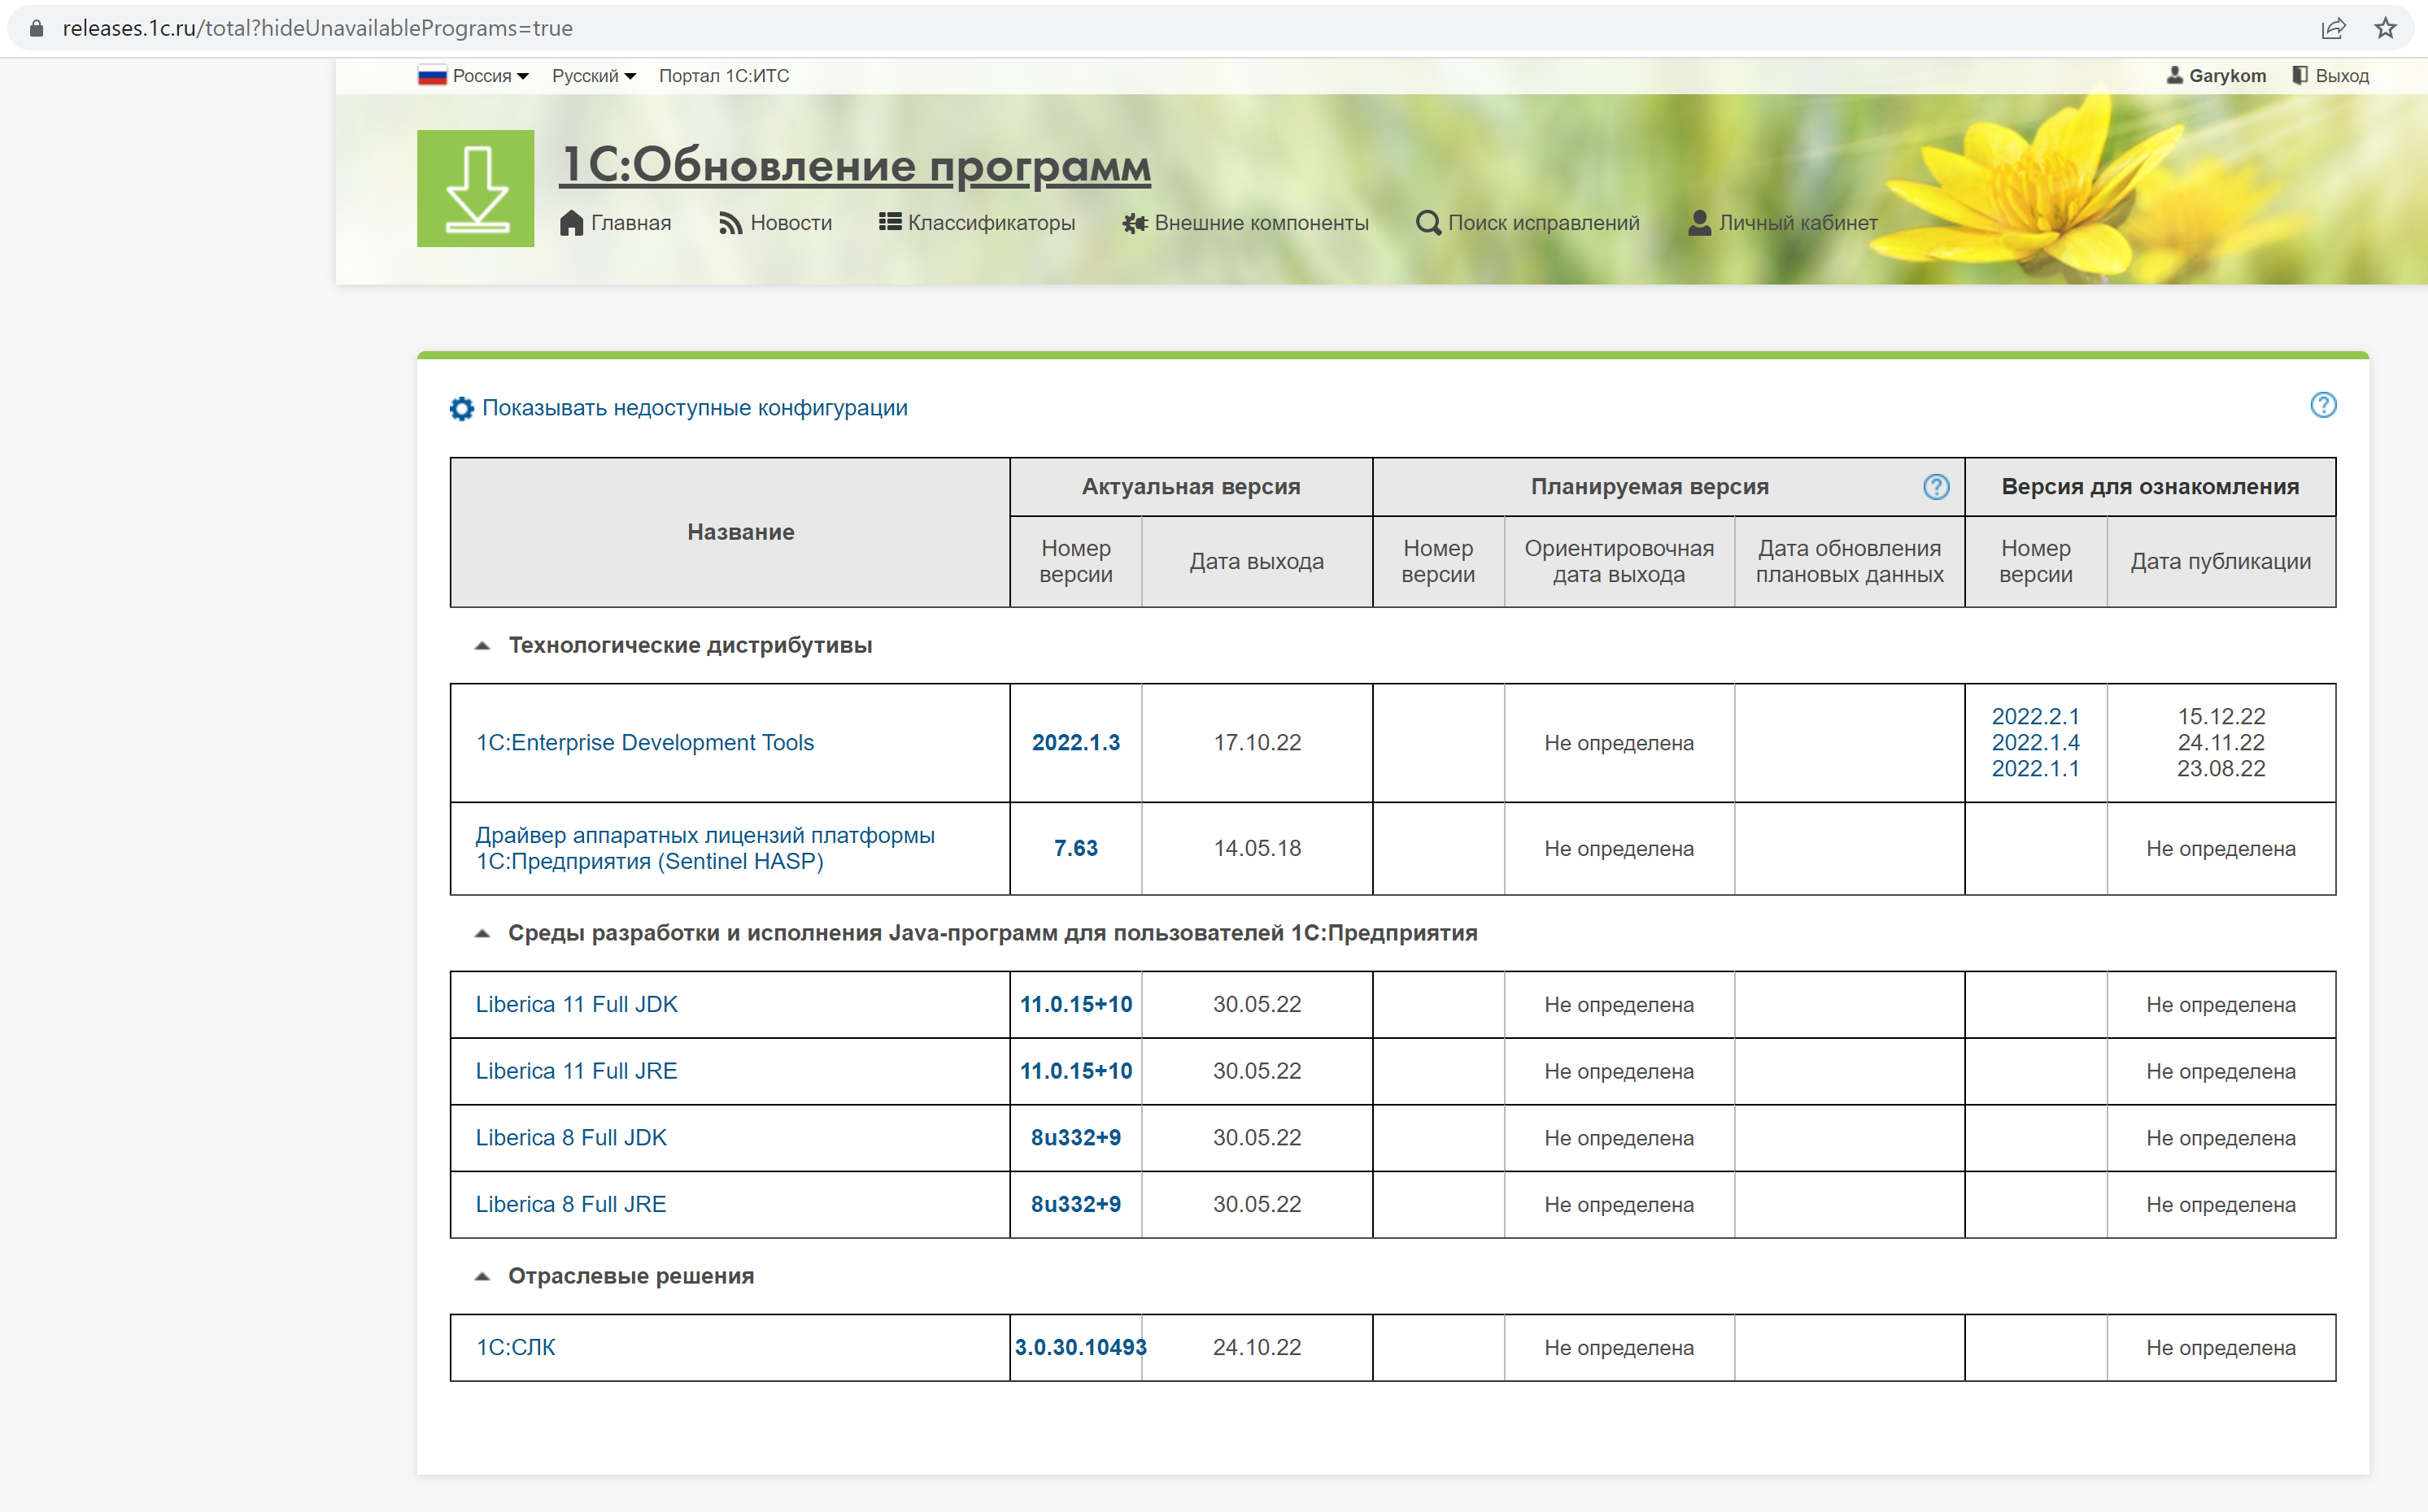Open Liberica 8 Full JRE version 8u332+9
Viewport: 2428px width, 1512px height.
coord(1076,1205)
